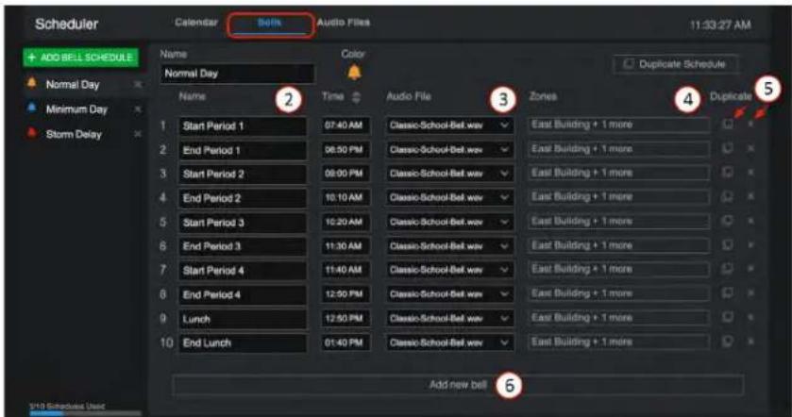Select the Minimum Day schedule
The width and height of the screenshot is (792, 417).
click(x=76, y=109)
